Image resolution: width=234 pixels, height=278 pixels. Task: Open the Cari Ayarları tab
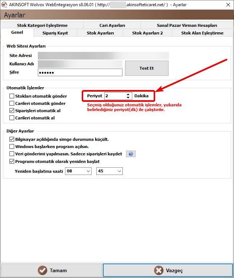(x=112, y=25)
